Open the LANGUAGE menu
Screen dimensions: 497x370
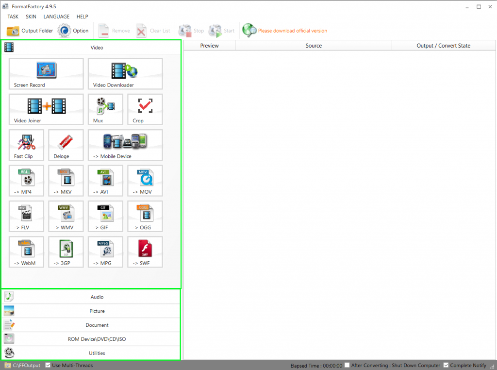56,17
